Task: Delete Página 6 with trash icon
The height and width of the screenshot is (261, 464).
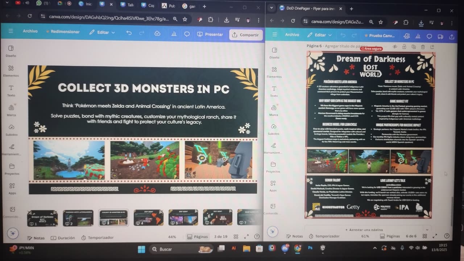Action: pos(423,47)
